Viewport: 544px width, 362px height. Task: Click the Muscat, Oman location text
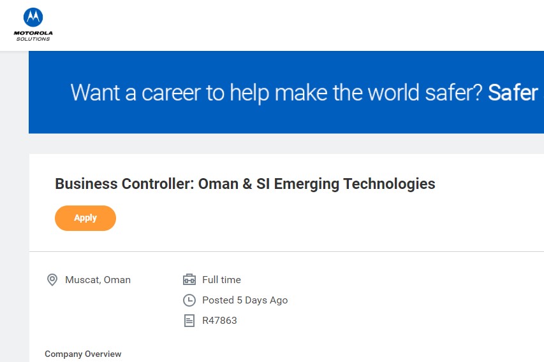[x=98, y=280]
